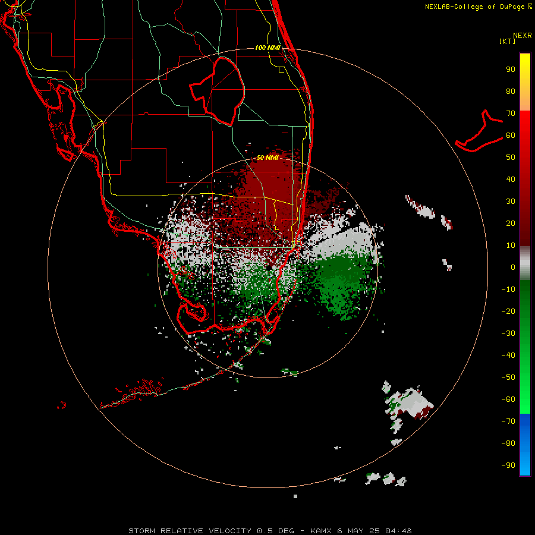Select the Lake Okeechobee outline on the map
Image resolution: width=535 pixels, height=535 pixels.
coord(217,91)
